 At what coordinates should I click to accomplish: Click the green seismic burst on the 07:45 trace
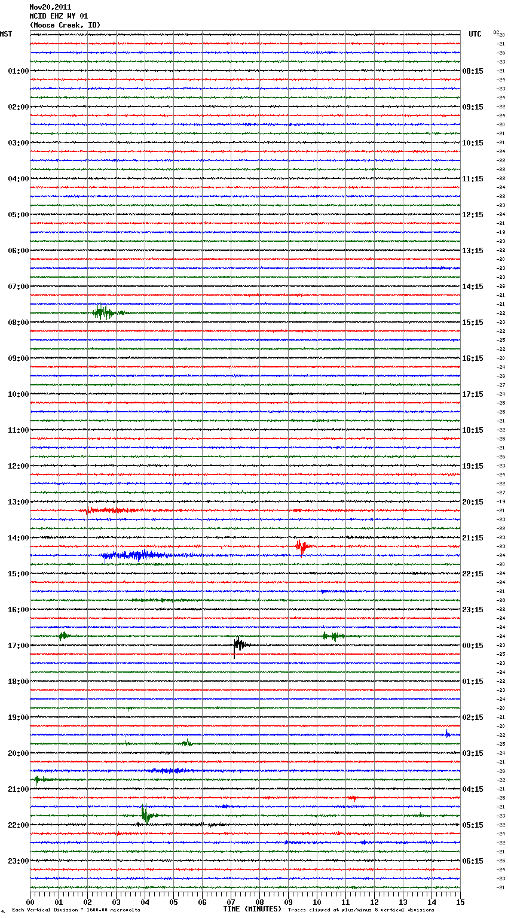[x=105, y=312]
